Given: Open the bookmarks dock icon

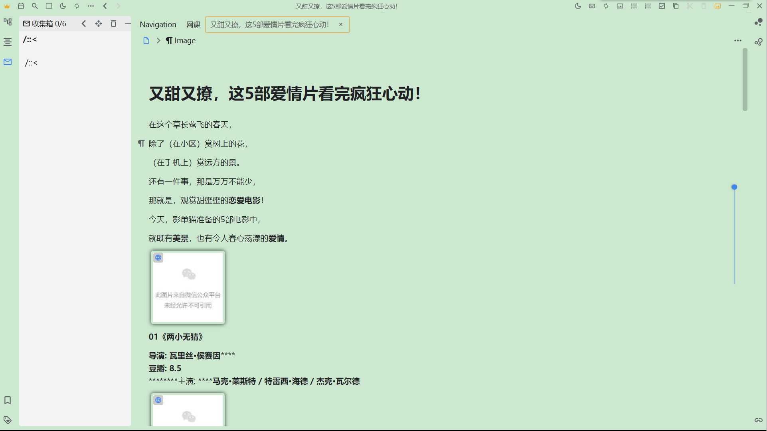Looking at the screenshot, I should tap(8, 400).
